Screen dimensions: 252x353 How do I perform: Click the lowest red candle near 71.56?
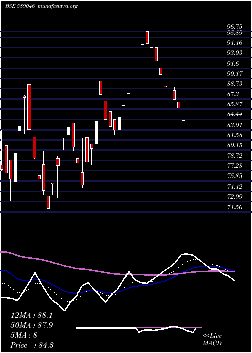48,202
